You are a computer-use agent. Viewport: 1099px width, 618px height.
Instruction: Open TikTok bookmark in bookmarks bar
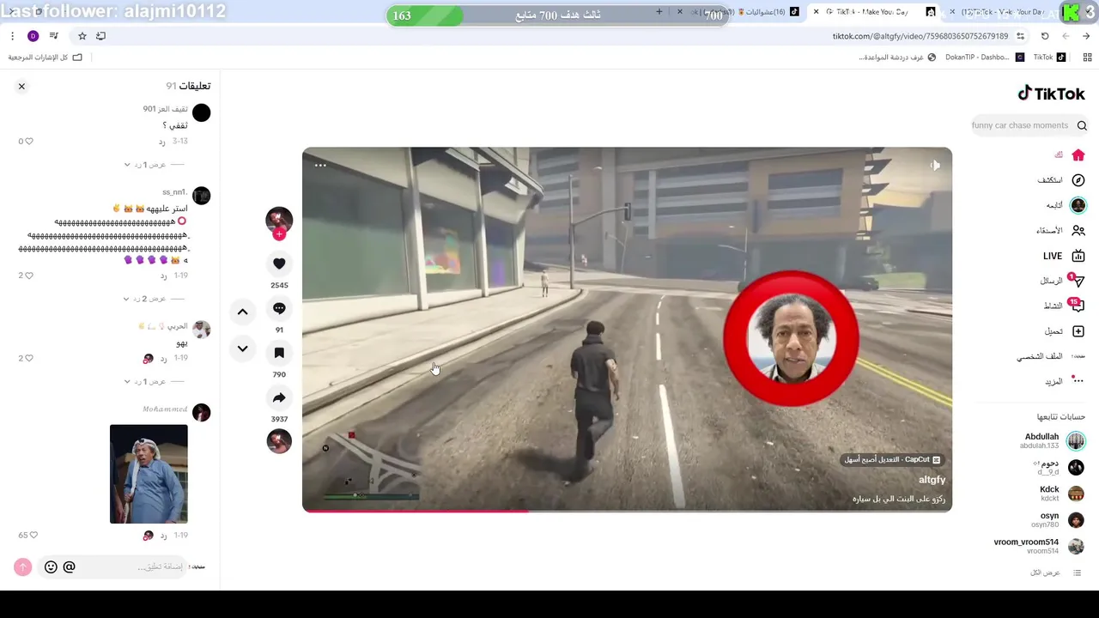click(x=1049, y=58)
